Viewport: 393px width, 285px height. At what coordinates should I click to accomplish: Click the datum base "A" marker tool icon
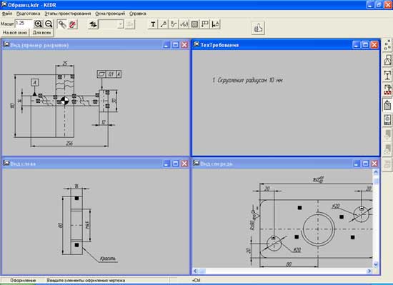click(215, 24)
